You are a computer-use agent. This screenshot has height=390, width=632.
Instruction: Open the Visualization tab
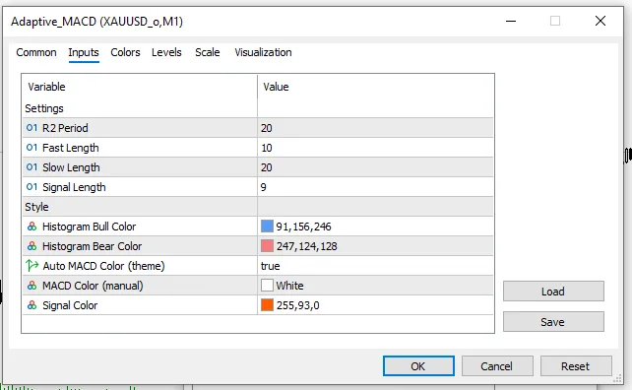click(x=263, y=52)
